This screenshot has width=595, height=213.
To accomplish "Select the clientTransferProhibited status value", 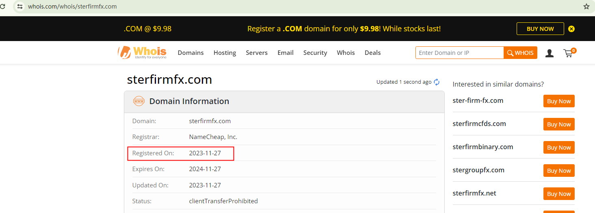I will click(223, 201).
